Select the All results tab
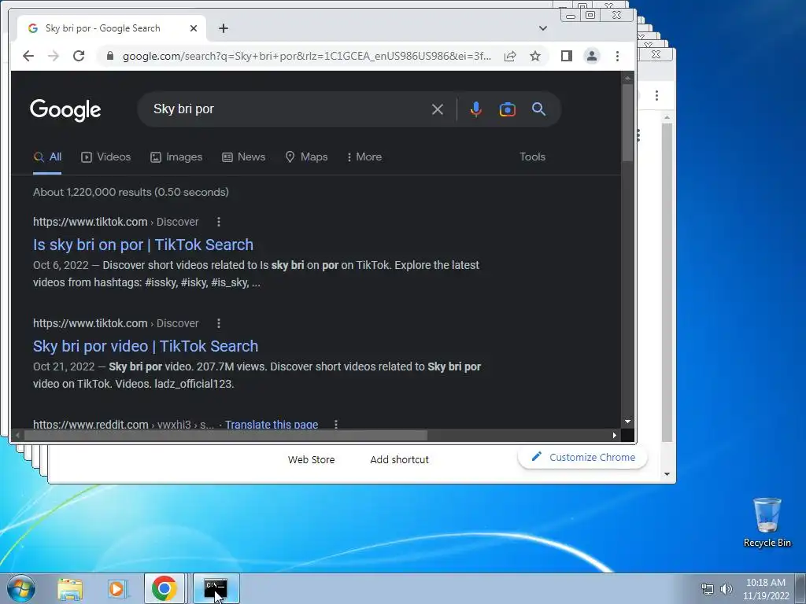Image resolution: width=806 pixels, height=604 pixels. (47, 157)
